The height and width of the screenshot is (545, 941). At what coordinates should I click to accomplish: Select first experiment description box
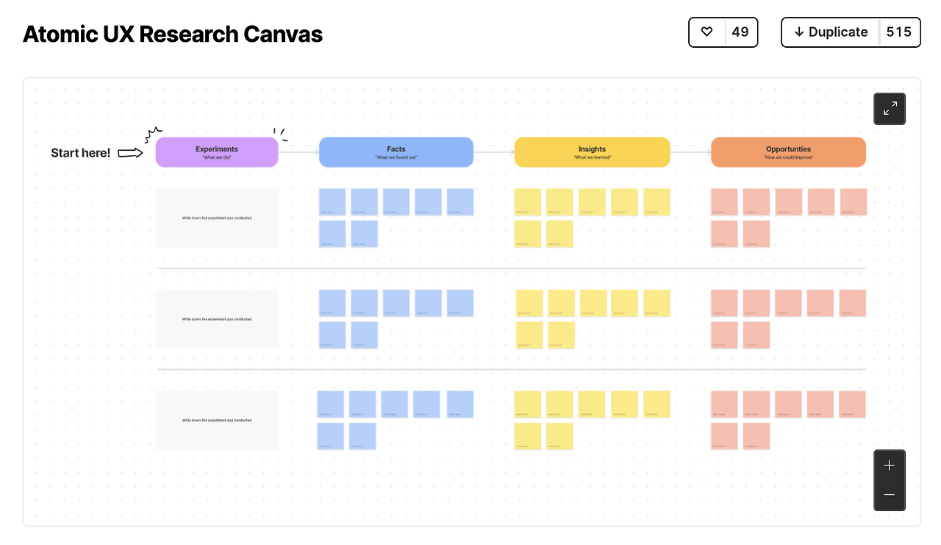pyautogui.click(x=217, y=218)
